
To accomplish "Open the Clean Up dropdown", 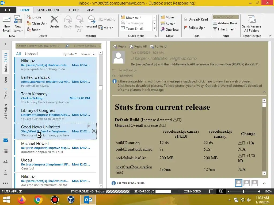I will pyautogui.click(x=37, y=23).
